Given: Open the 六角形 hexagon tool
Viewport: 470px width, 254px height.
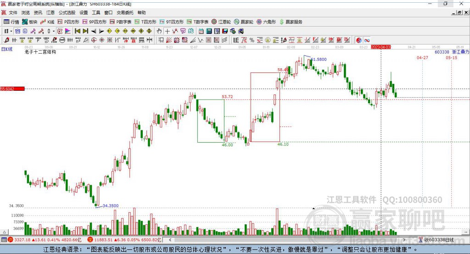Looking at the screenshot, I should (x=266, y=22).
